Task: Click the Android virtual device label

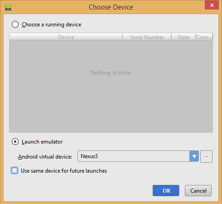Action: pyautogui.click(x=45, y=157)
